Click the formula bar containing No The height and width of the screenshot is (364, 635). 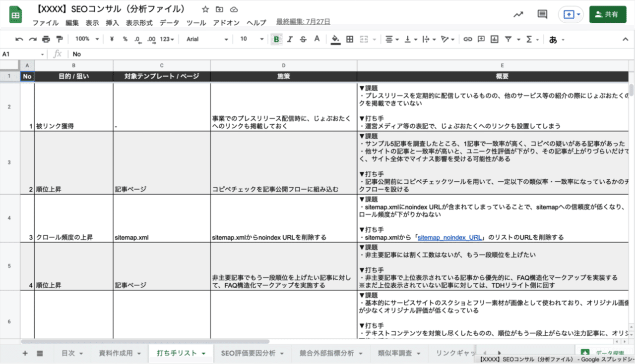click(x=347, y=54)
